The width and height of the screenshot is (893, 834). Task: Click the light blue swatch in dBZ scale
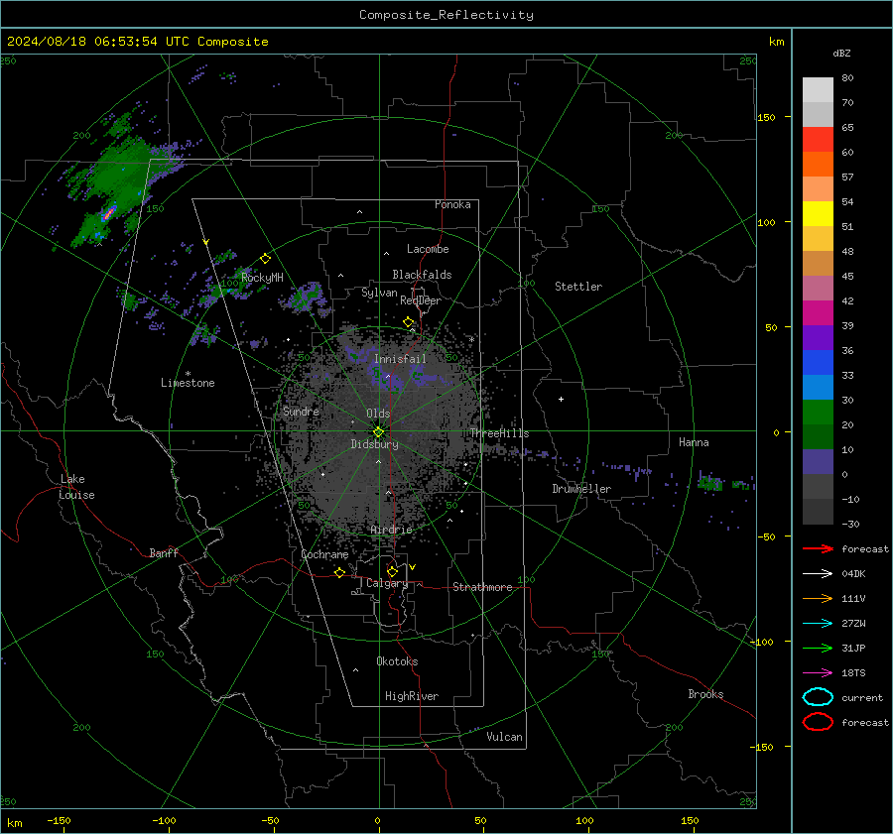click(x=818, y=388)
